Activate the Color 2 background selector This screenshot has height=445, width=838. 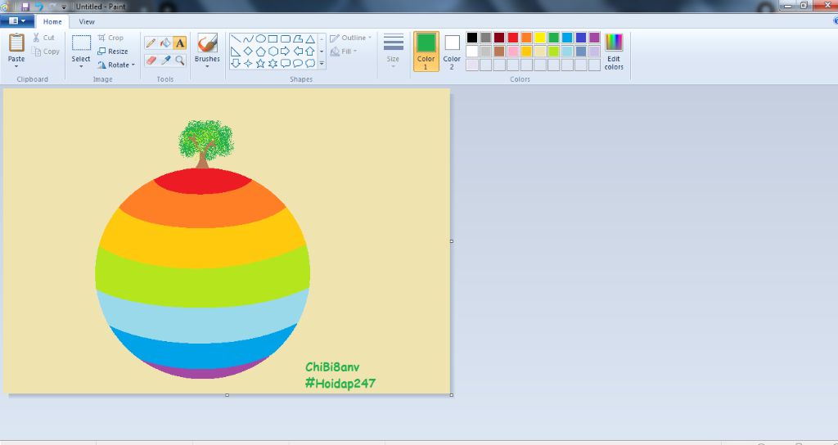452,52
